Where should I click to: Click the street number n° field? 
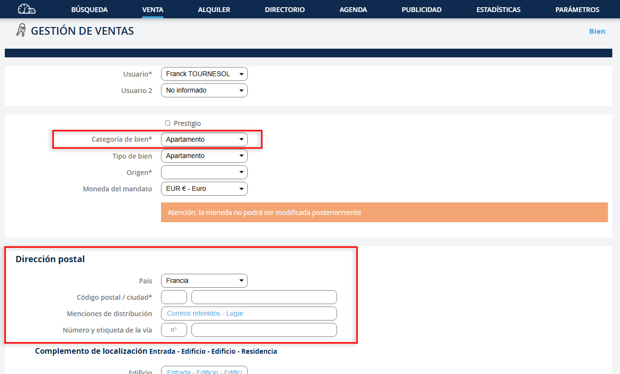(174, 330)
